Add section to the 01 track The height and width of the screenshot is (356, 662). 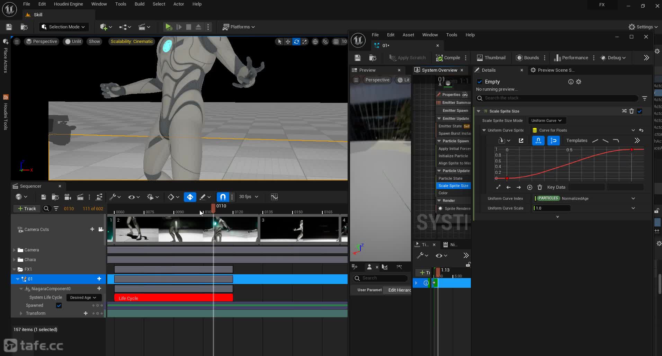click(99, 279)
